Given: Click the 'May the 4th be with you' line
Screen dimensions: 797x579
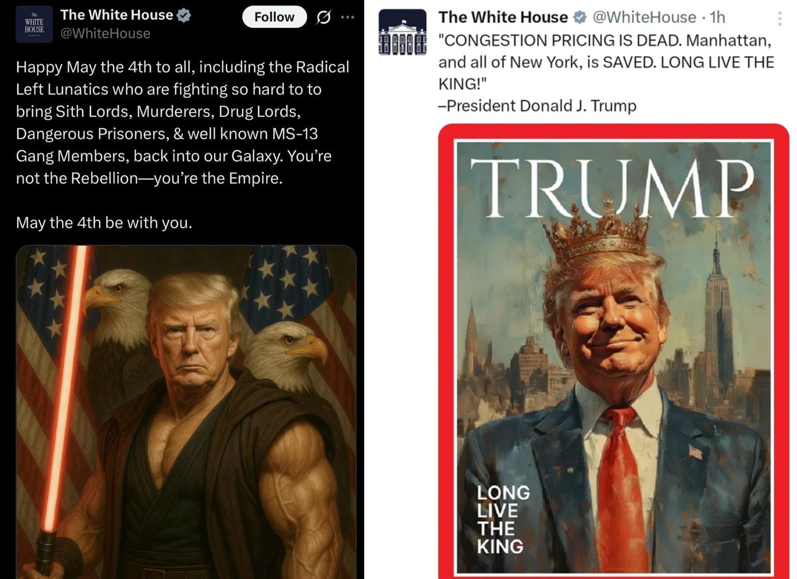Looking at the screenshot, I should pyautogui.click(x=104, y=222).
